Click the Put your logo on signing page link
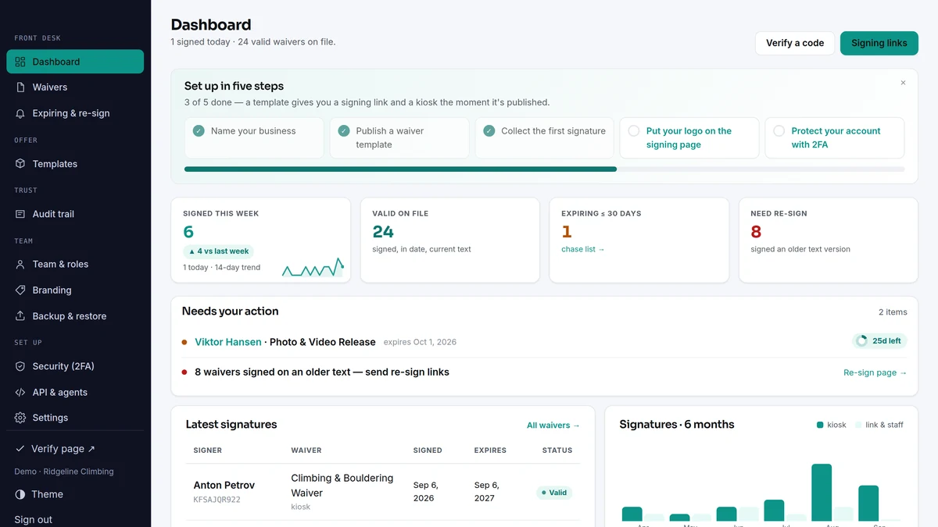 point(689,137)
